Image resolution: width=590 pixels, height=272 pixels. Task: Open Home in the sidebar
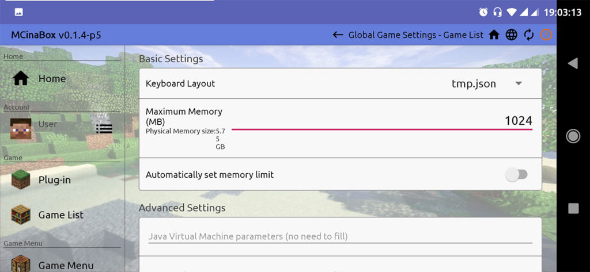click(52, 79)
